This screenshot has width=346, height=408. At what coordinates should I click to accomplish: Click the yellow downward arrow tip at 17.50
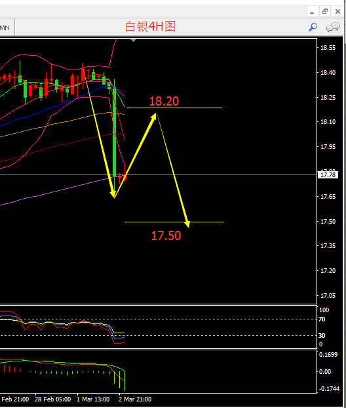pyautogui.click(x=187, y=224)
